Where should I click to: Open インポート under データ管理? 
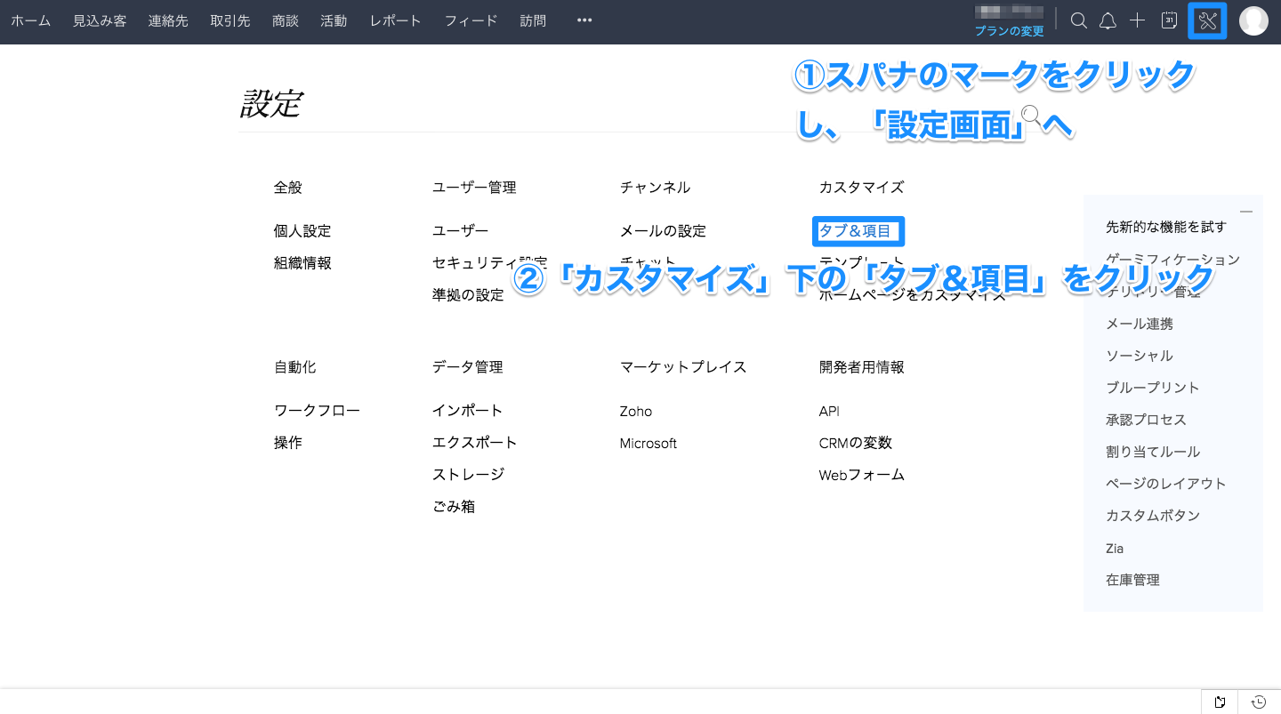pos(468,411)
